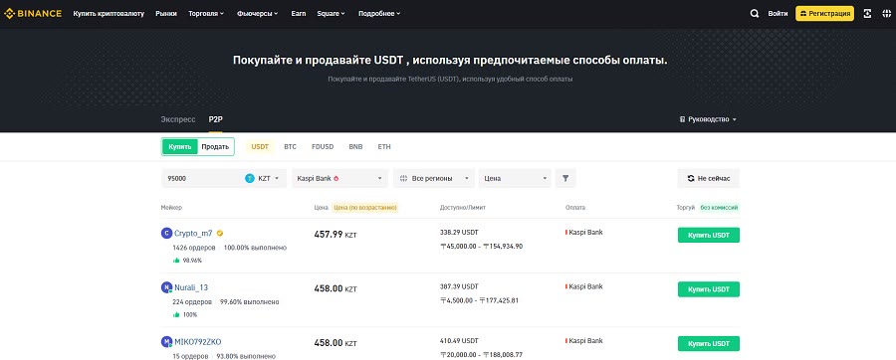The height and width of the screenshot is (360, 896).
Task: Open the Earn menu item
Action: tap(299, 13)
